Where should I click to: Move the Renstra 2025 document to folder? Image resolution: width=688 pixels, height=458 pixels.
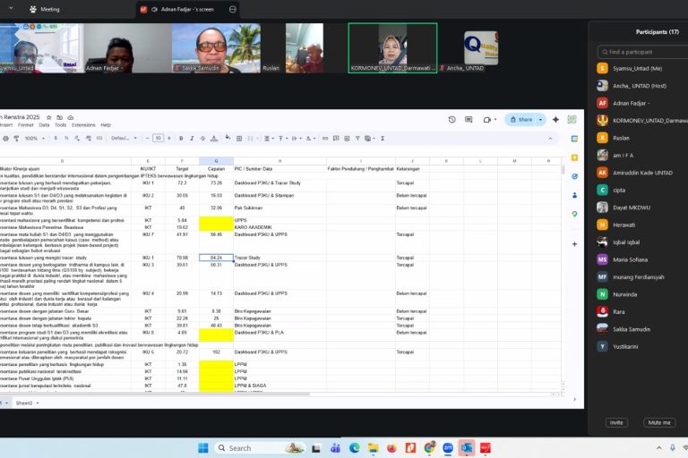tap(60, 117)
